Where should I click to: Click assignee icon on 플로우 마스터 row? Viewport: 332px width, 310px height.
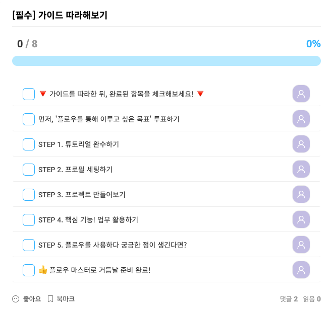click(301, 270)
